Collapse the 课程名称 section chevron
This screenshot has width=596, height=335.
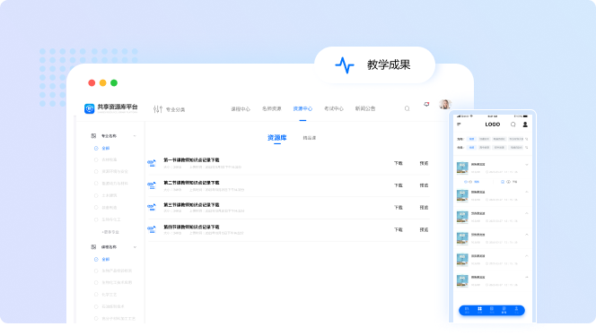click(135, 247)
